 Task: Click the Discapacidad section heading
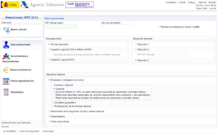coord(54,39)
